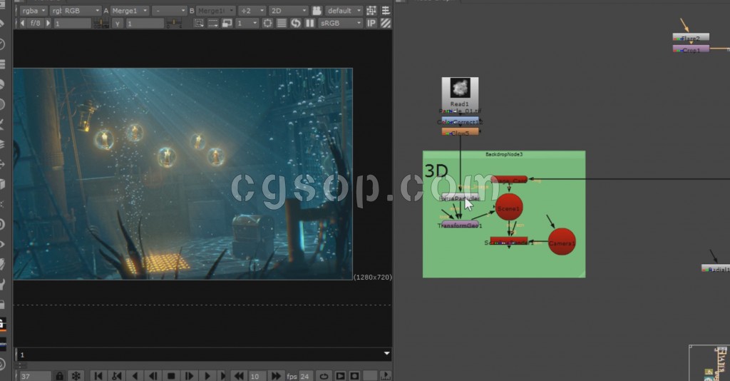Skip back by increment frames
This screenshot has width=730, height=381.
pos(239,376)
